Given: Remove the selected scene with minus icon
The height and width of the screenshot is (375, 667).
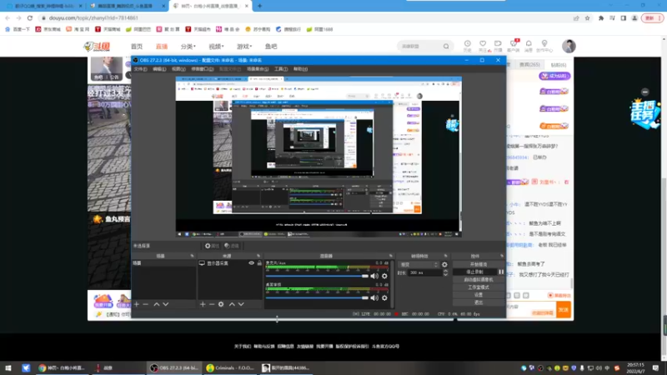Looking at the screenshot, I should click(145, 304).
